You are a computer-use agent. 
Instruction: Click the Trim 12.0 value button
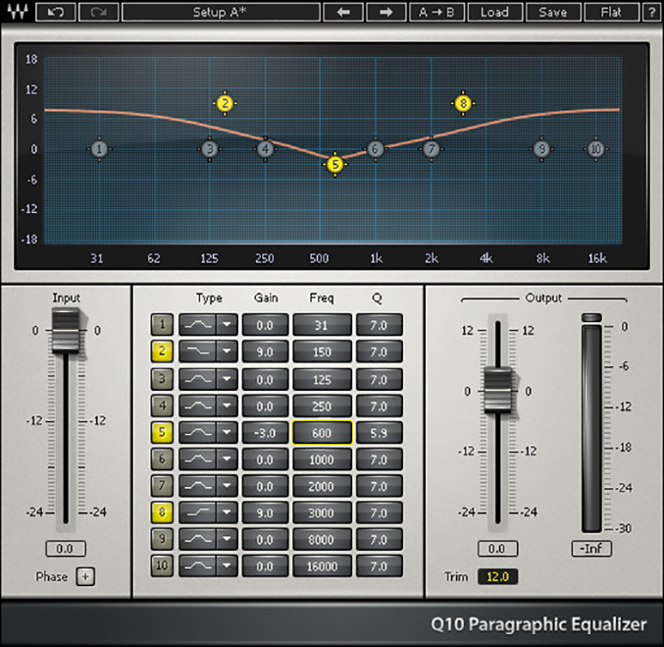[x=497, y=576]
